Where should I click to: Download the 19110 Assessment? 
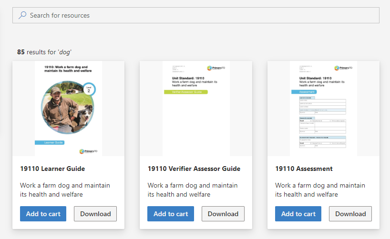pos(350,214)
